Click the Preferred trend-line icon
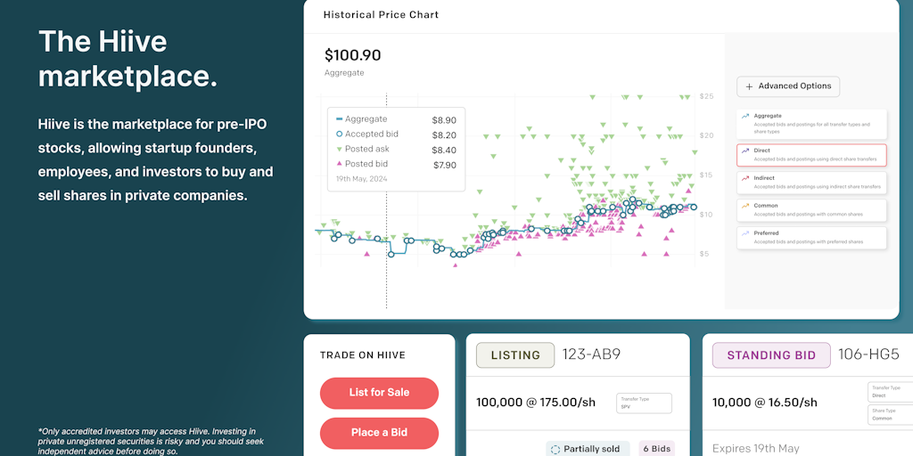 click(745, 233)
